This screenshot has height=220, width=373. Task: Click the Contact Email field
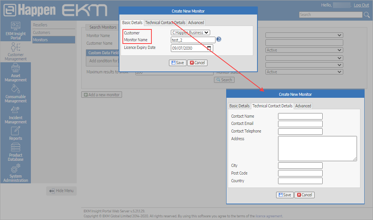click(x=300, y=124)
